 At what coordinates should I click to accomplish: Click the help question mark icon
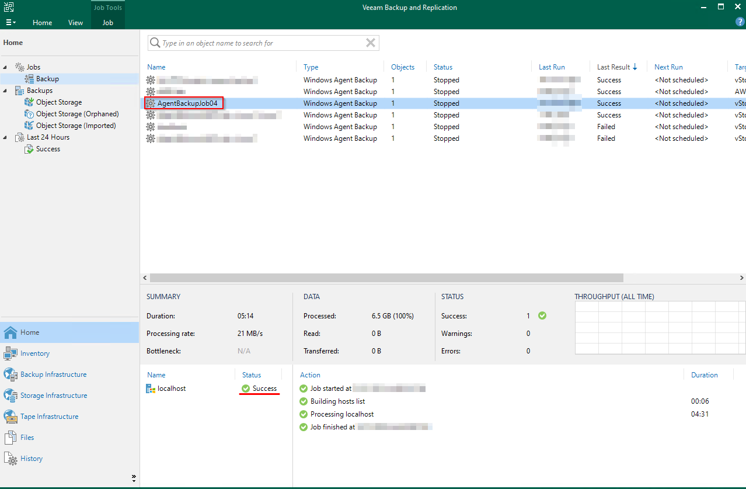tap(740, 22)
